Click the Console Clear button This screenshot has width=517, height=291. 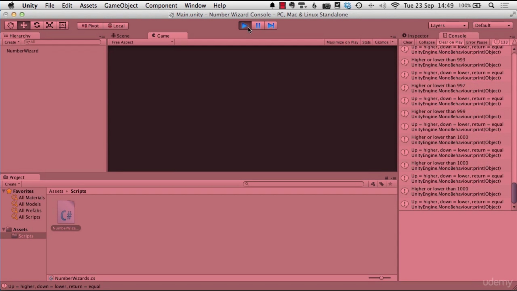[x=408, y=42]
